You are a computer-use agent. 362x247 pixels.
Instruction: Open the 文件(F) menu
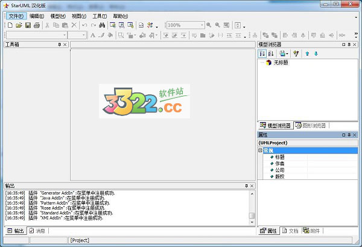pos(16,16)
